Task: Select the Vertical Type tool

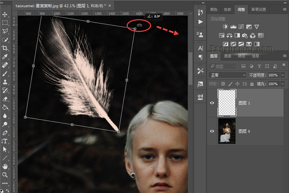Action: point(5,141)
